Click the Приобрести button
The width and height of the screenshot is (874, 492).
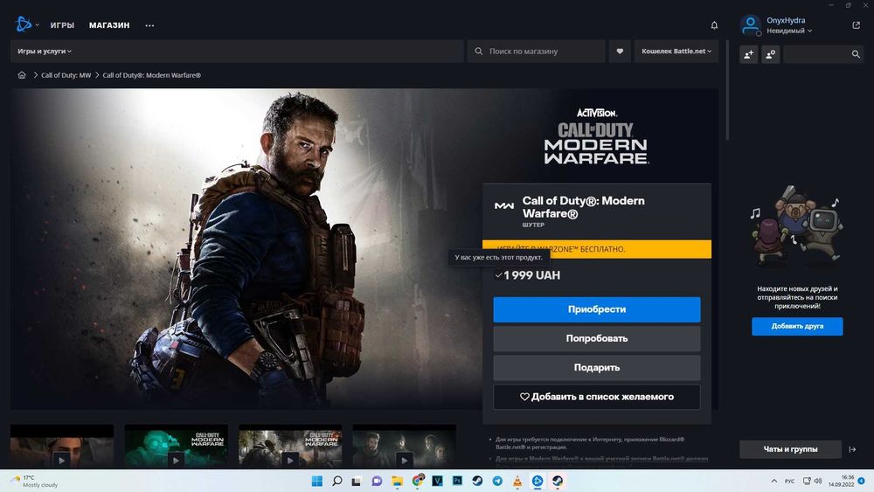(x=596, y=309)
